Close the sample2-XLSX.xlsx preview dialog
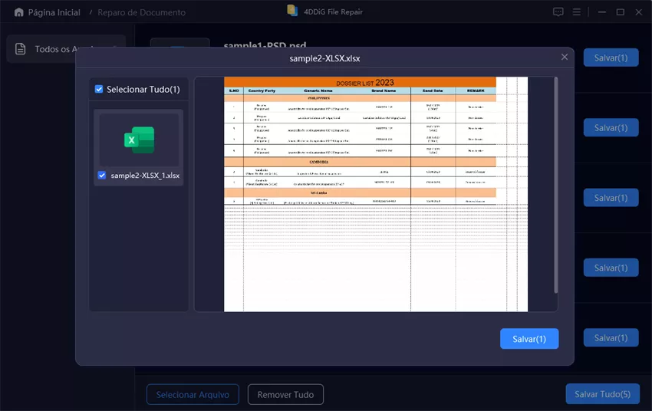Screen dimensions: 652x411 pyautogui.click(x=565, y=58)
